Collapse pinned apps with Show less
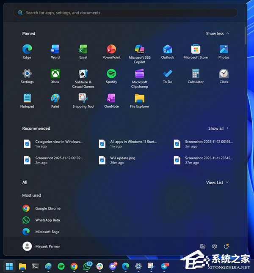The image size is (254, 273). pos(217,33)
